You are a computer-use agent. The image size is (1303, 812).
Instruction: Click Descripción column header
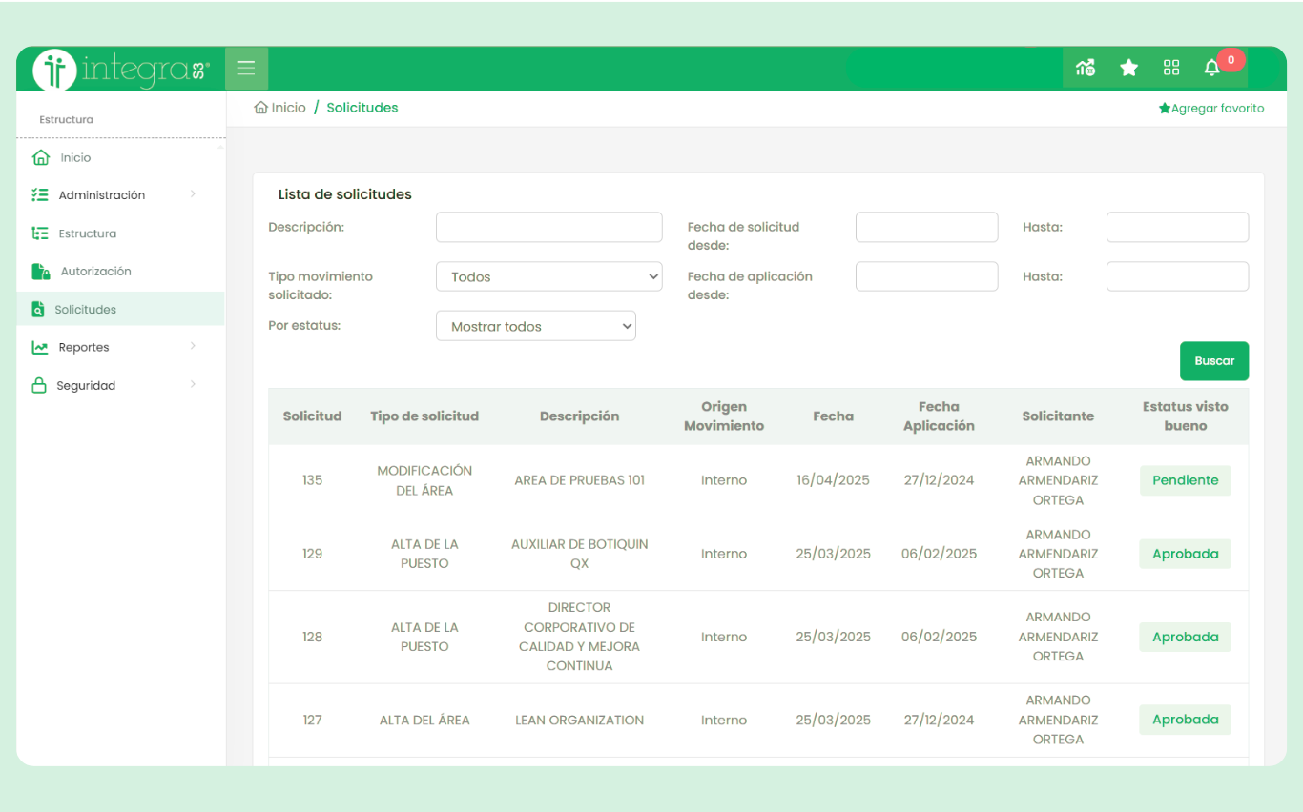point(579,416)
